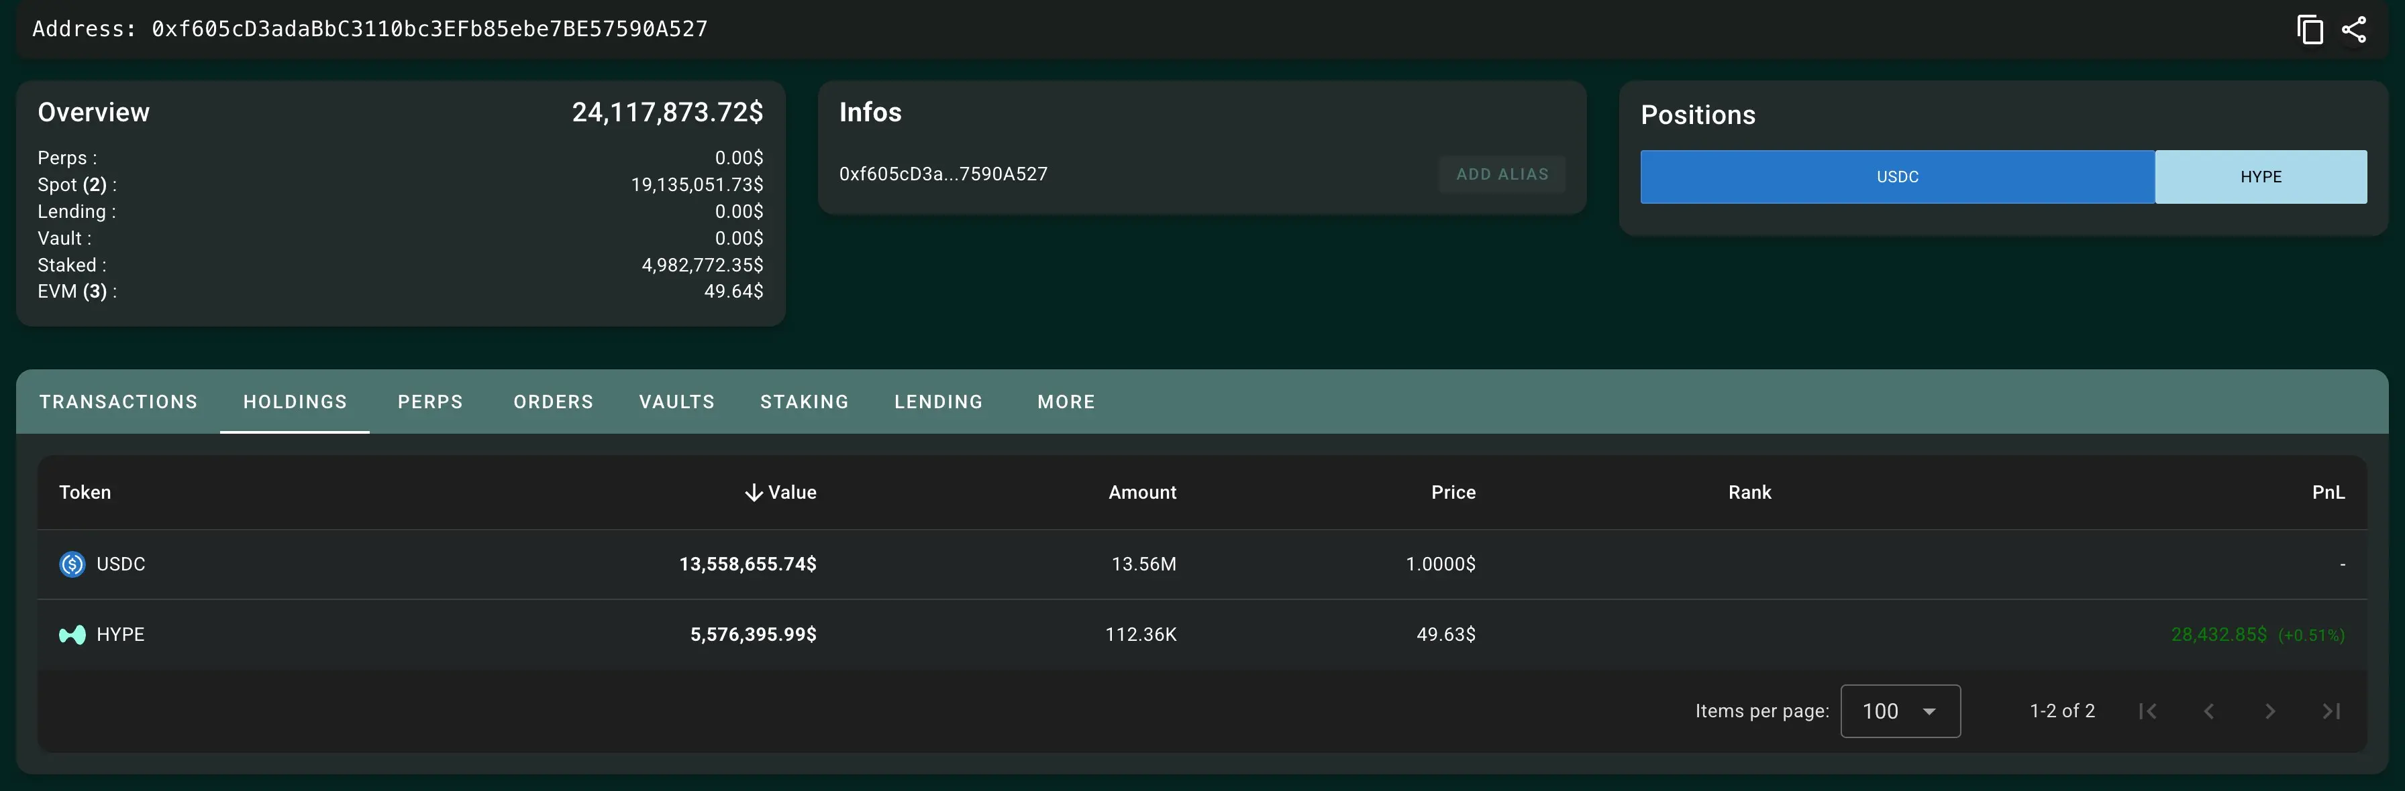The image size is (2405, 791).
Task: Click the Vault label in Overview
Action: (x=64, y=239)
